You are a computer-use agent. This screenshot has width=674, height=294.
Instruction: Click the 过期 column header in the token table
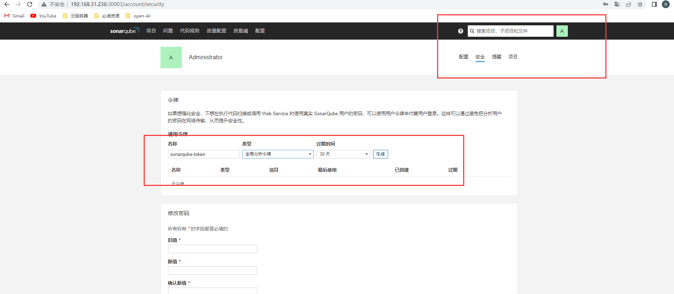(453, 170)
